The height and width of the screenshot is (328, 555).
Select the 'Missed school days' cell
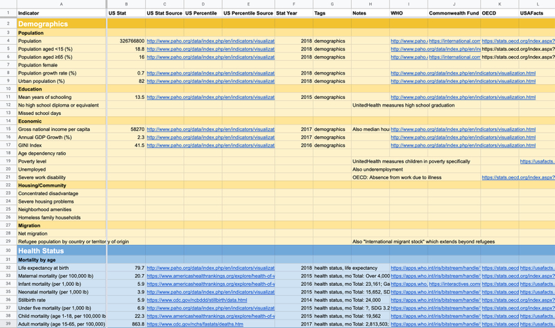pyautogui.click(x=61, y=113)
